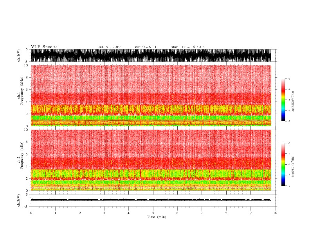Click the time axis tick label "5"
This screenshot has width=310, height=239.
(153, 213)
